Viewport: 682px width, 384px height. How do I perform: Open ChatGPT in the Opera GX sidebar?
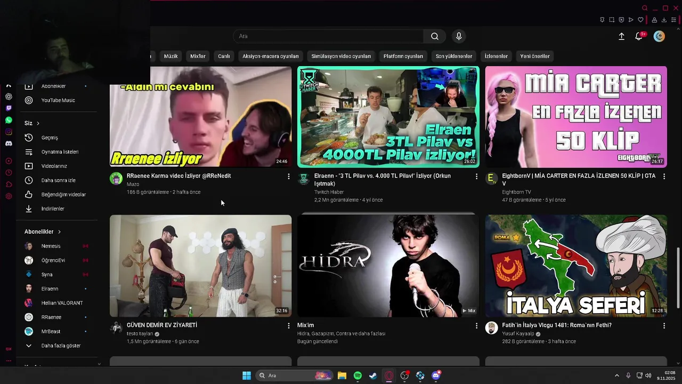click(x=9, y=97)
